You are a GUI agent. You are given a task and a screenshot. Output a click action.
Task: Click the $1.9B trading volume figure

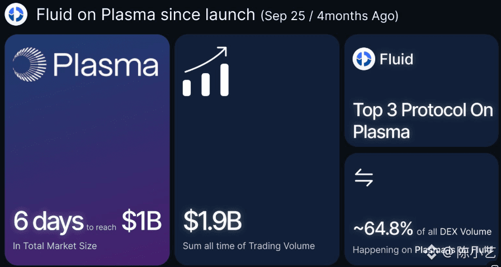pyautogui.click(x=212, y=221)
